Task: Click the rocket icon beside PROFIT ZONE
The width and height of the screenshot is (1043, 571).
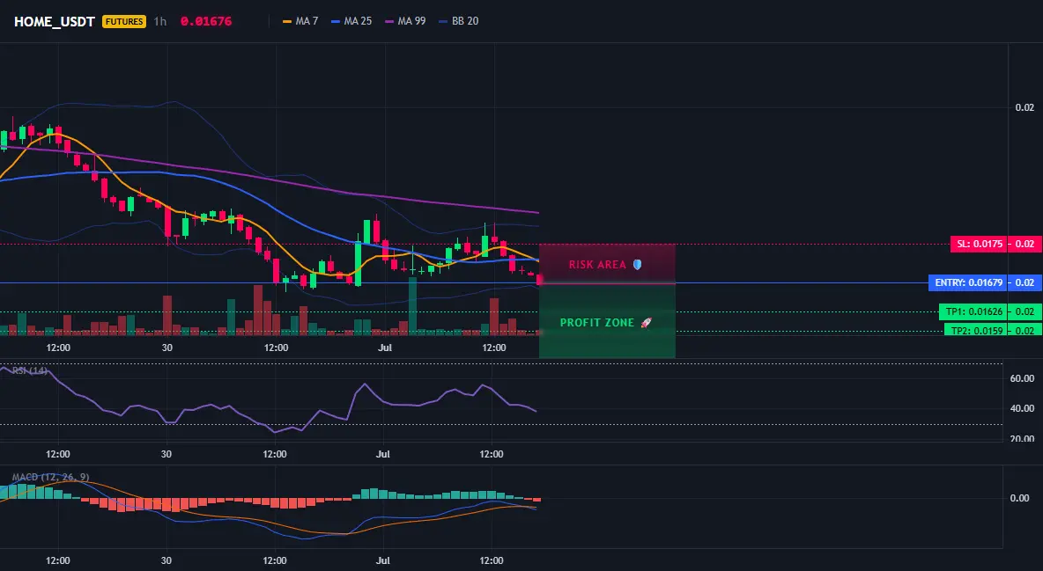Action: [x=647, y=322]
